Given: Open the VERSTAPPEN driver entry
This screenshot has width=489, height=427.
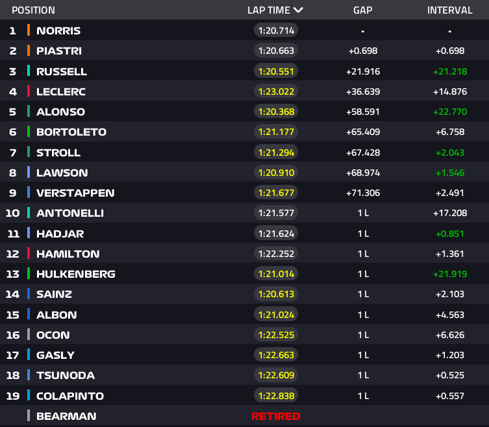Looking at the screenshot, I should pos(75,193).
